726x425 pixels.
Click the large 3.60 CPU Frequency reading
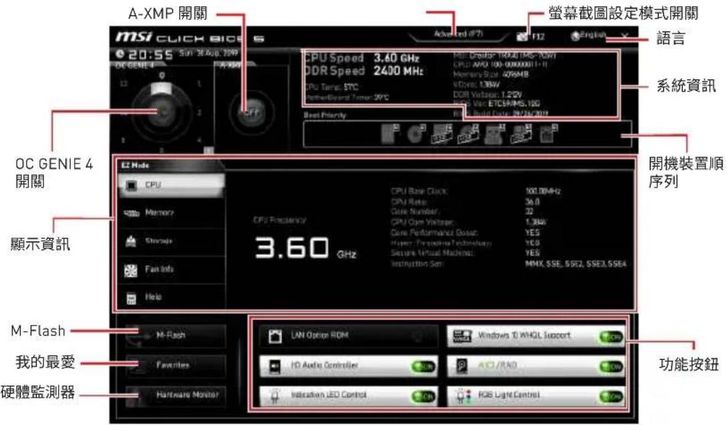coord(292,248)
